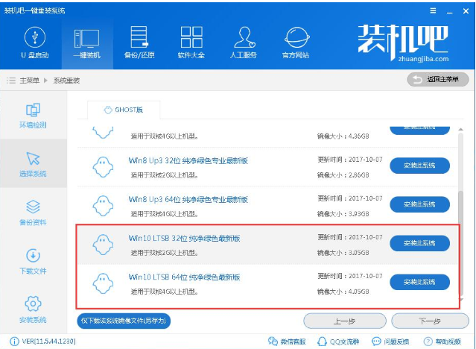Open 问题反馈 in status bar
This screenshot has width=476, height=349.
point(390,342)
